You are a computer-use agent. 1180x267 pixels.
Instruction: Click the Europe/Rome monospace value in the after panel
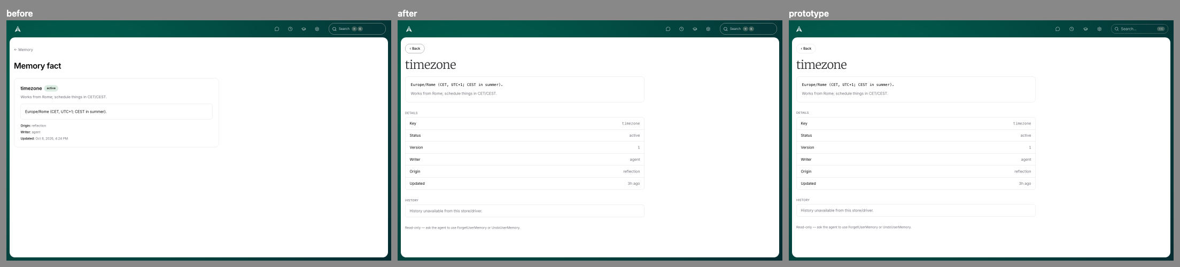pos(456,84)
